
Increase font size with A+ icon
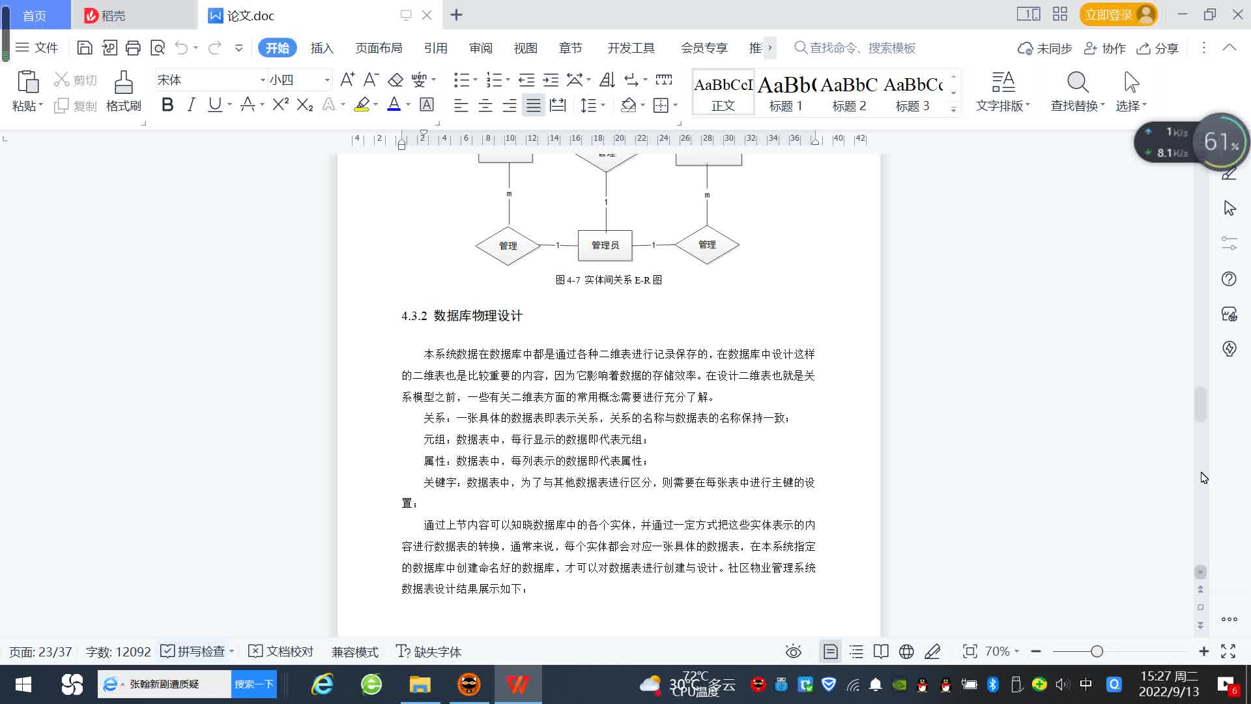[347, 80]
